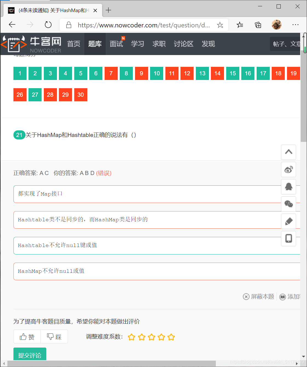Jump to question 3
307x367 pixels.
50,73
